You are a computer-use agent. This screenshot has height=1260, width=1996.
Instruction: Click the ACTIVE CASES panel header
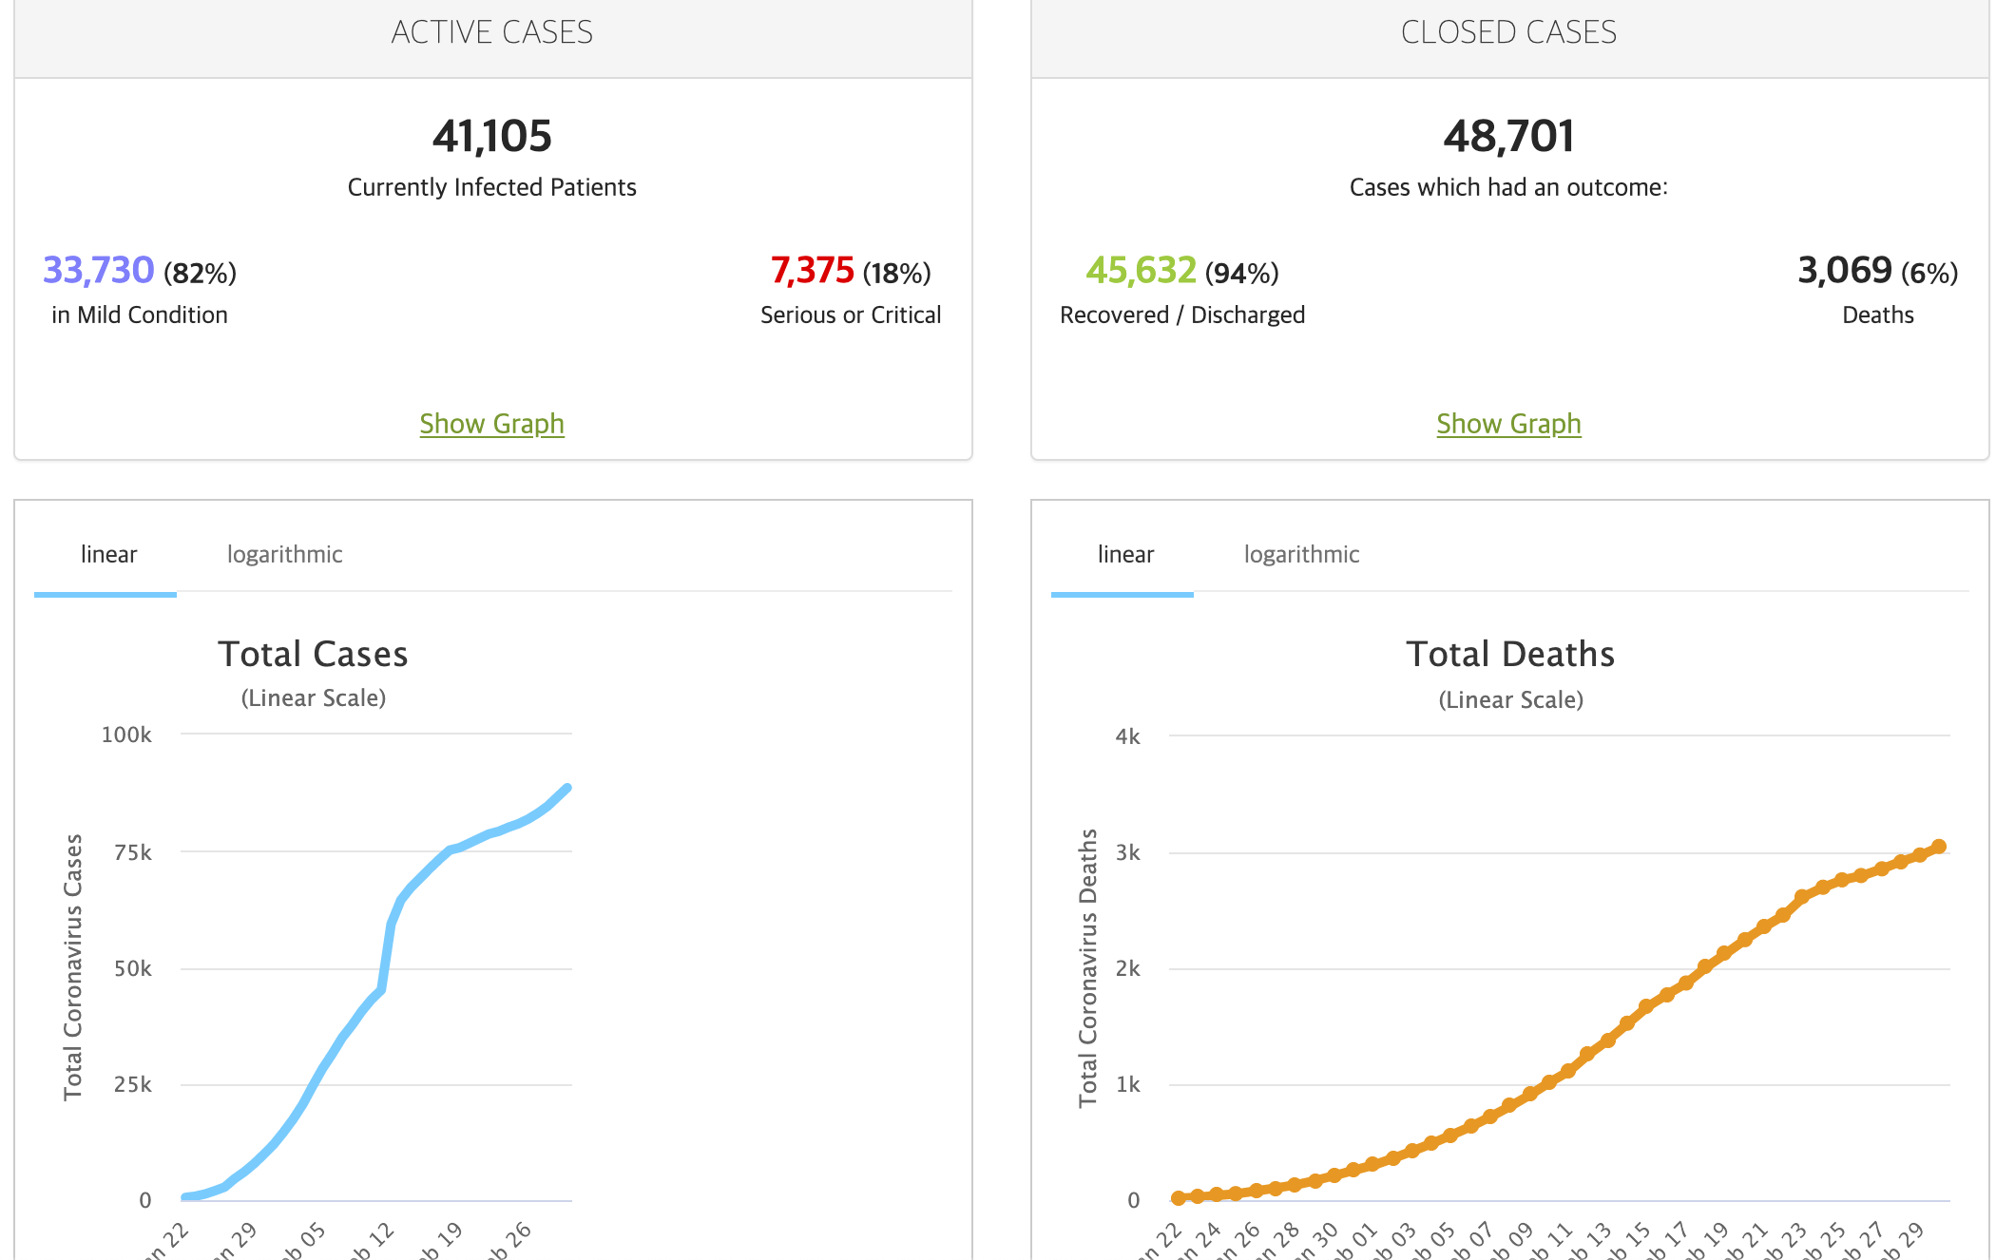tap(491, 32)
